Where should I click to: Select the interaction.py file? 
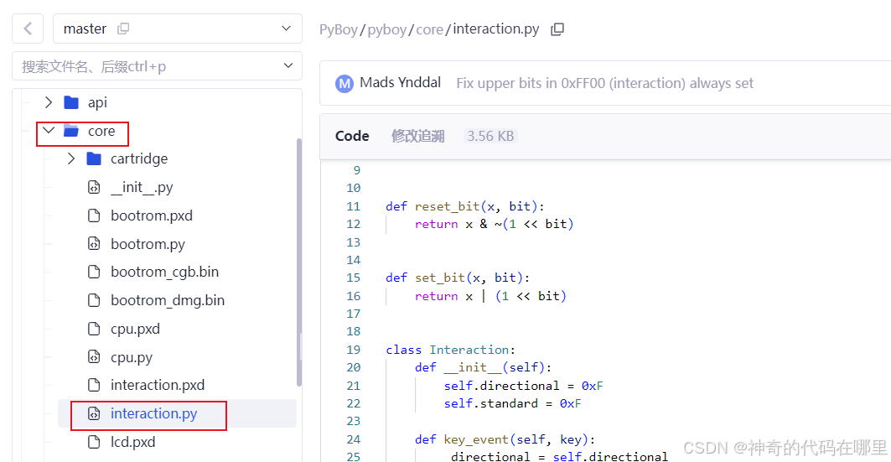pos(153,413)
